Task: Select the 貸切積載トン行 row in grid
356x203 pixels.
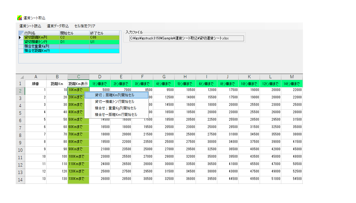Action: [41, 42]
